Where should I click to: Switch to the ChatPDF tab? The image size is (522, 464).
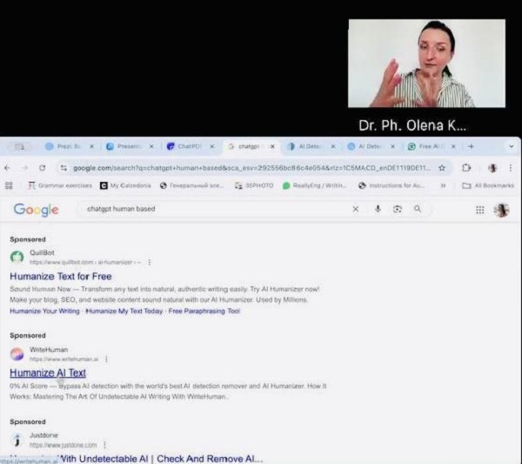click(x=184, y=146)
